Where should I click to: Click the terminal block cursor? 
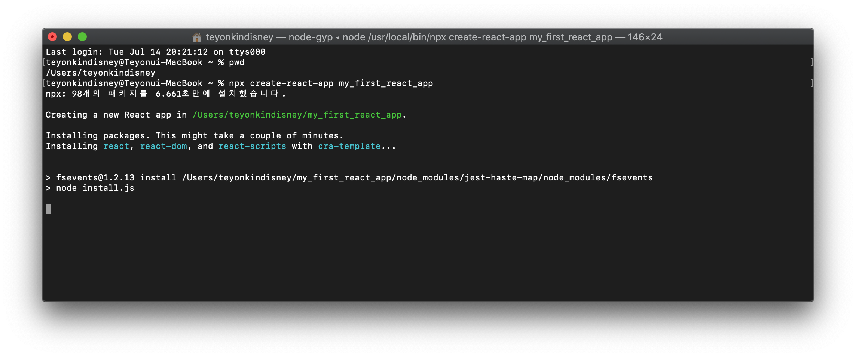pyautogui.click(x=48, y=209)
